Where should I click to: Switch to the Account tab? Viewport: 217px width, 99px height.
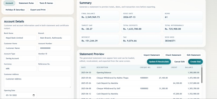(x=9, y=3)
